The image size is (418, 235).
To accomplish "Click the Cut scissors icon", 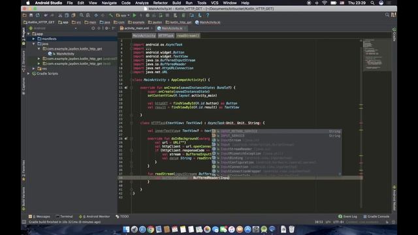I will point(60,16).
